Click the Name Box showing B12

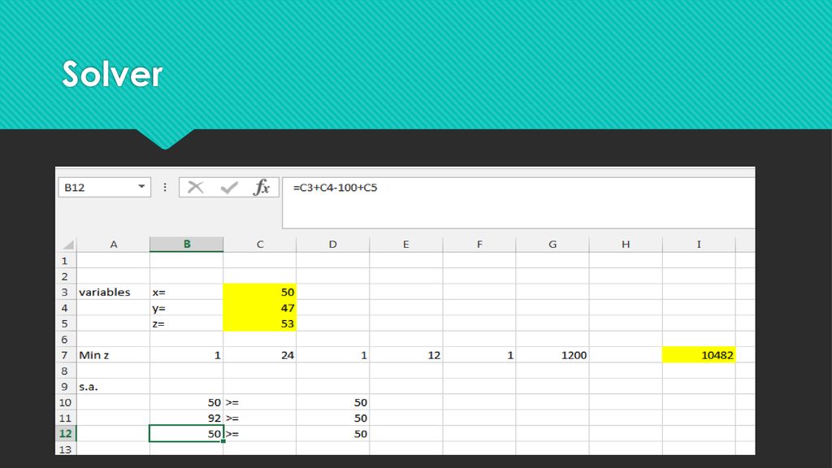pyautogui.click(x=104, y=188)
